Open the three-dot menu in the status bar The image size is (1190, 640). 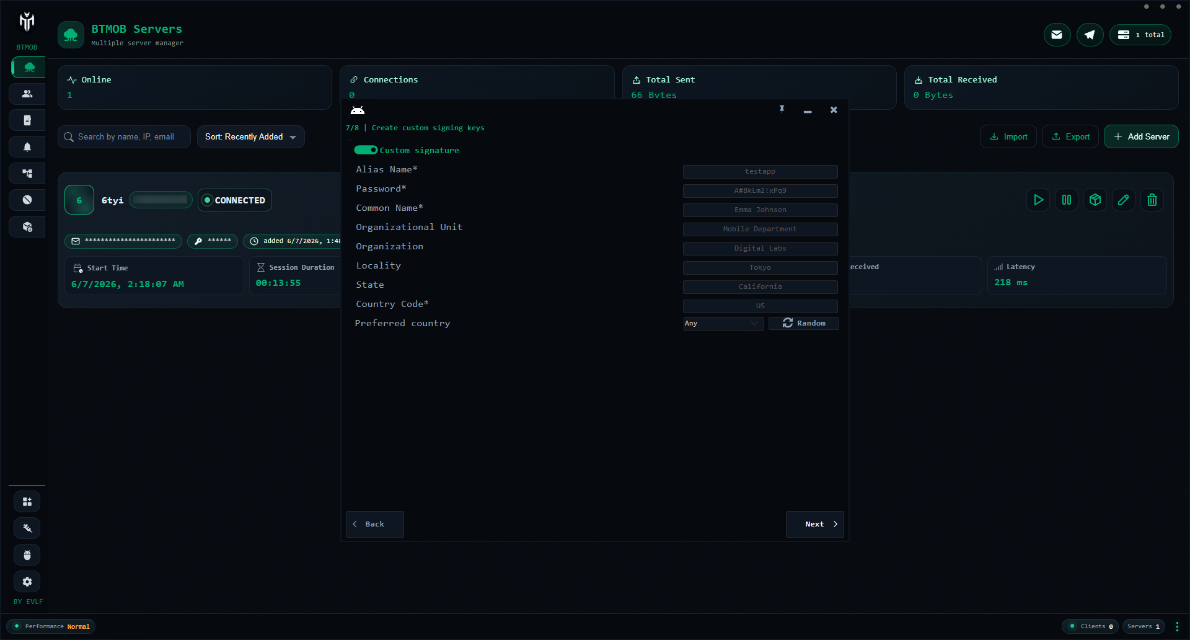(x=1177, y=626)
